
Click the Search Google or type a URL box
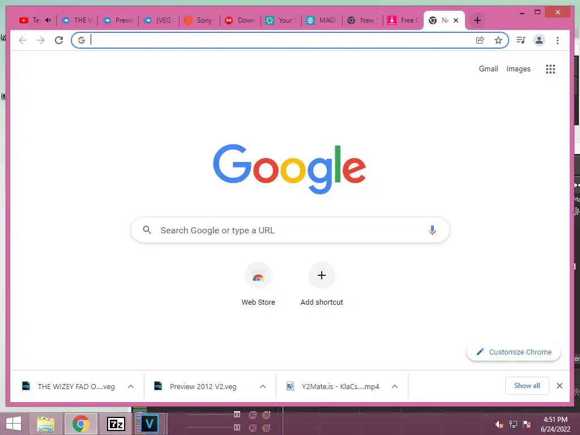coord(291,230)
